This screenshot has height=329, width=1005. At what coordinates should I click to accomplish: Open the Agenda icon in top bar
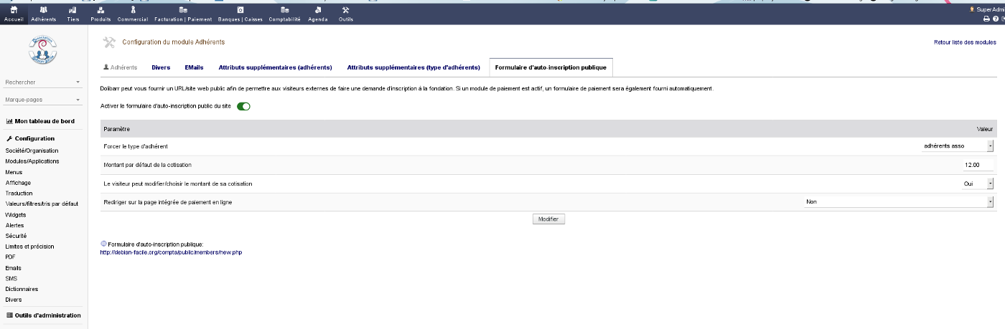[x=317, y=11]
